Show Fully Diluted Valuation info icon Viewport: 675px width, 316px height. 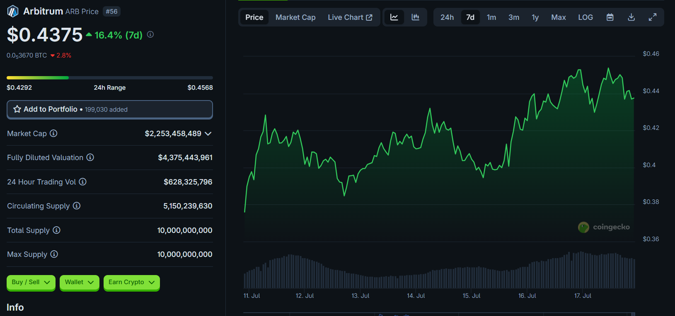(x=90, y=157)
